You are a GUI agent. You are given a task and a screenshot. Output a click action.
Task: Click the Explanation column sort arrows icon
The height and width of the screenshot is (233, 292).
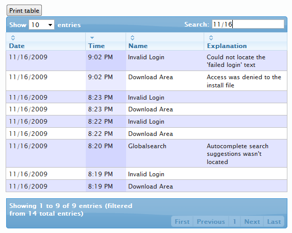point(211,38)
